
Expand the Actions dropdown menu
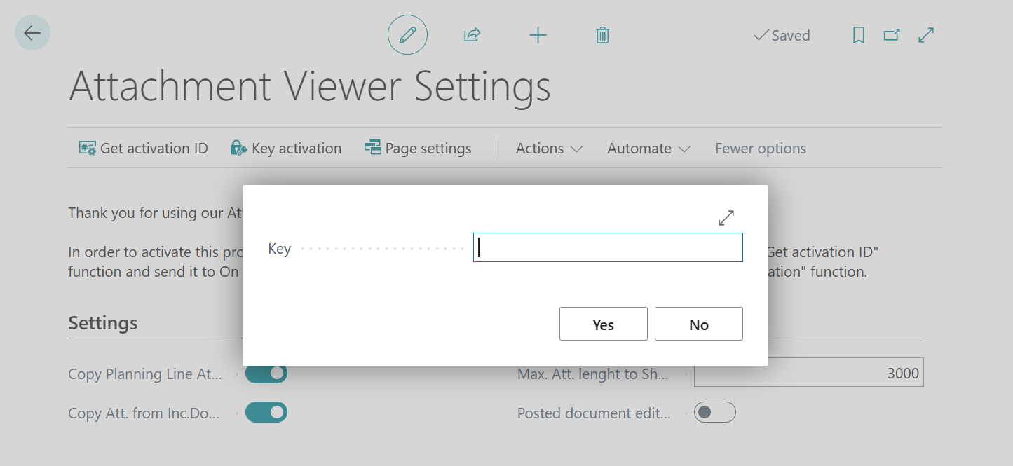click(549, 149)
